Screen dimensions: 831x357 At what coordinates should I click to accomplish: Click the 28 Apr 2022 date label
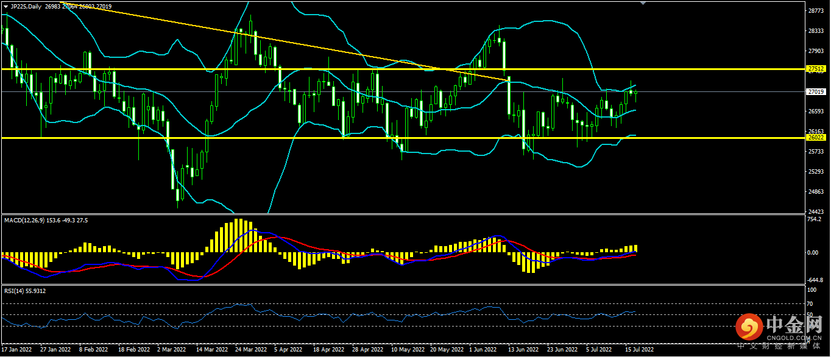367,350
